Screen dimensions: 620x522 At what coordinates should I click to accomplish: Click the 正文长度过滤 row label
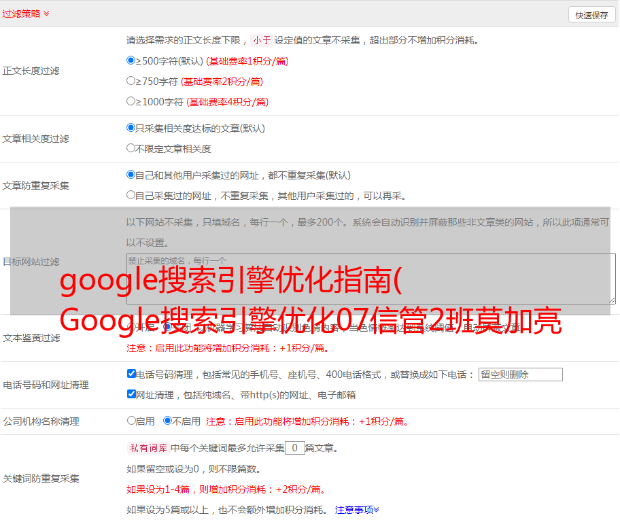(x=31, y=71)
